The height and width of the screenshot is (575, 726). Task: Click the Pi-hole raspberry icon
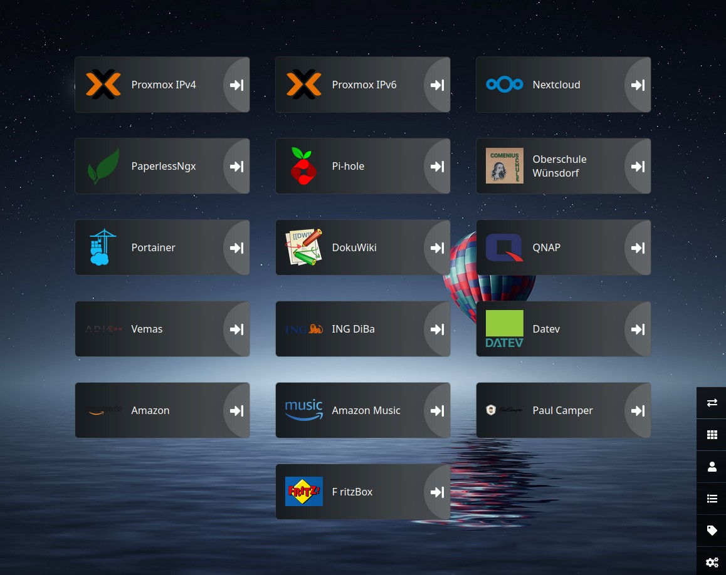point(303,166)
